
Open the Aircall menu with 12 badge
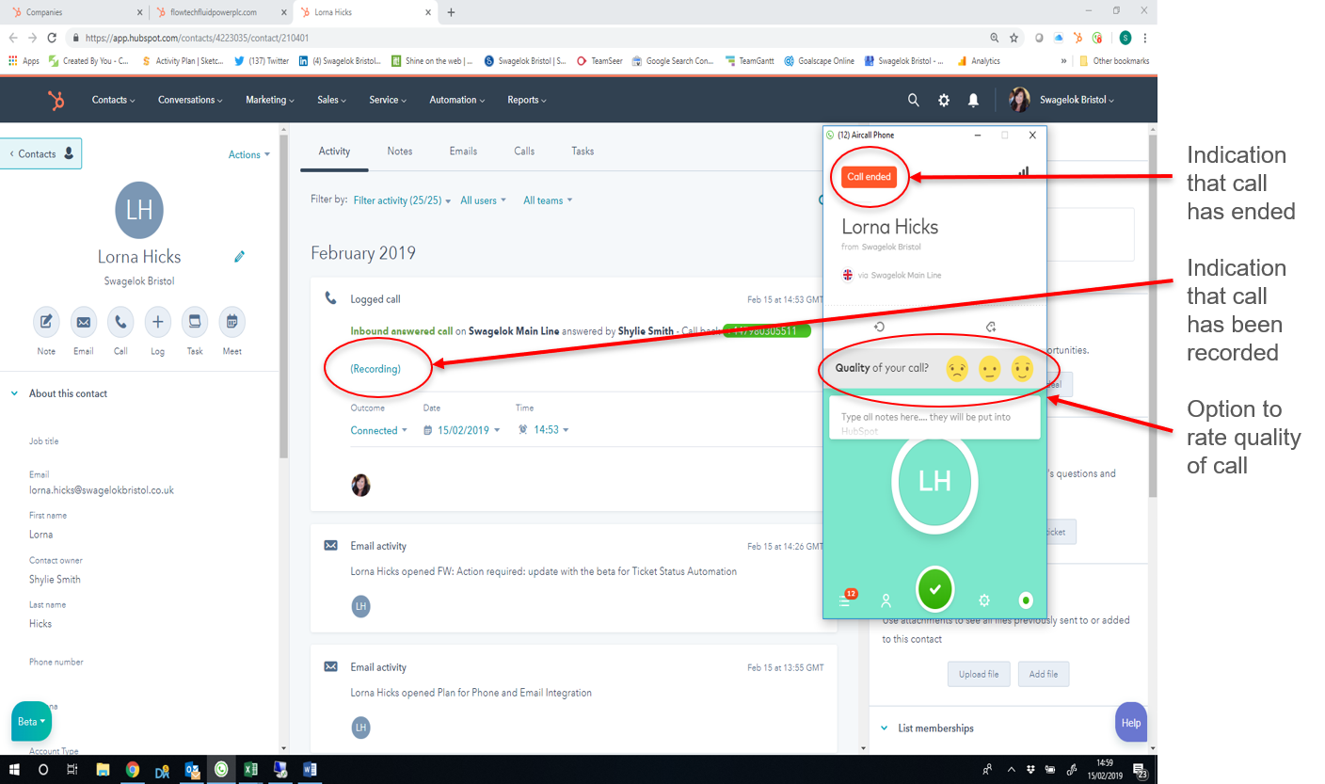pos(845,600)
